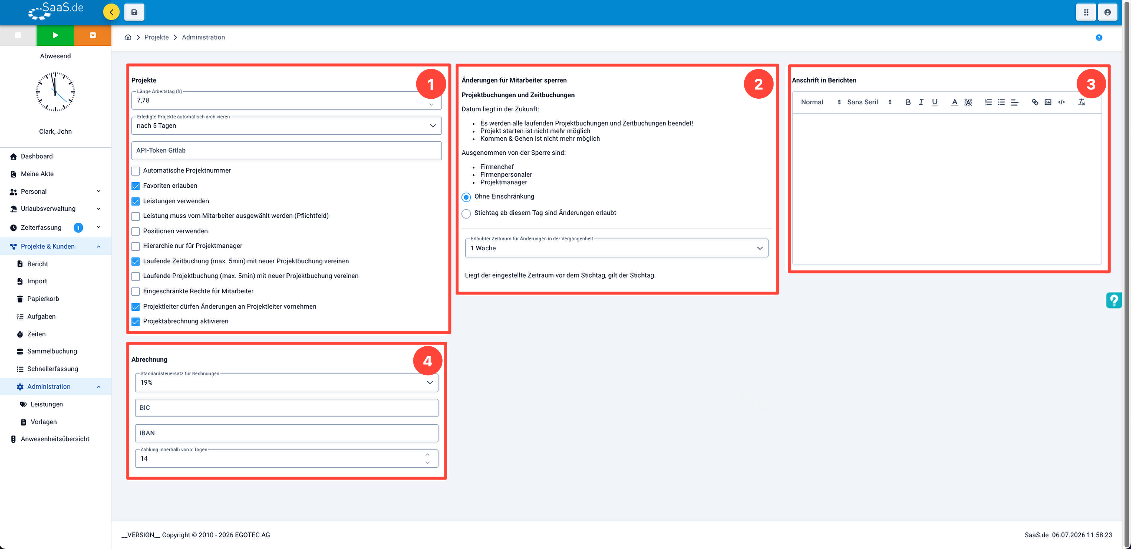Screen dimensions: 1131x549
Task: Start time tracking with green play button
Action: pos(55,35)
